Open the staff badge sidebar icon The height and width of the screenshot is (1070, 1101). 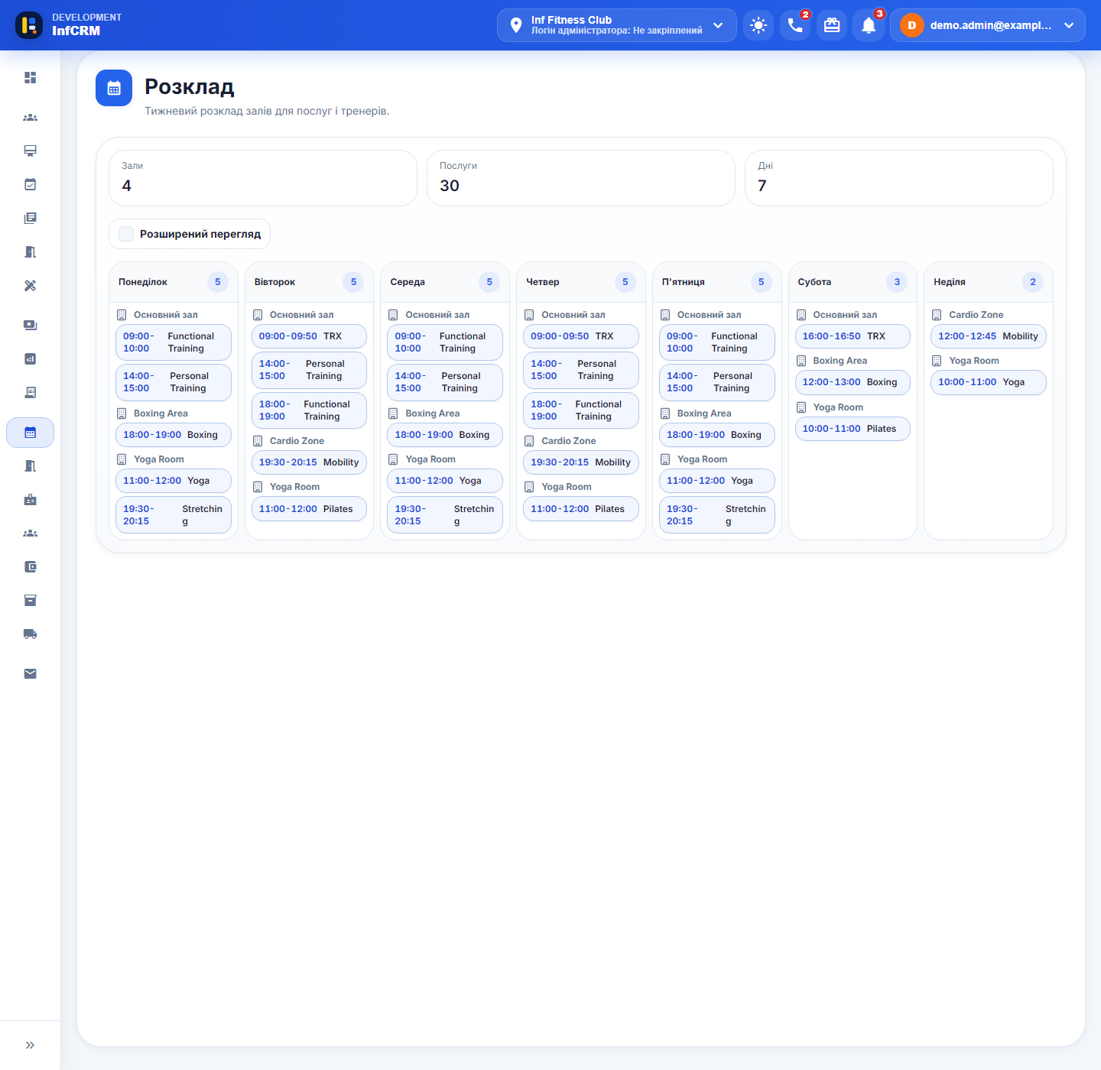[x=30, y=499]
